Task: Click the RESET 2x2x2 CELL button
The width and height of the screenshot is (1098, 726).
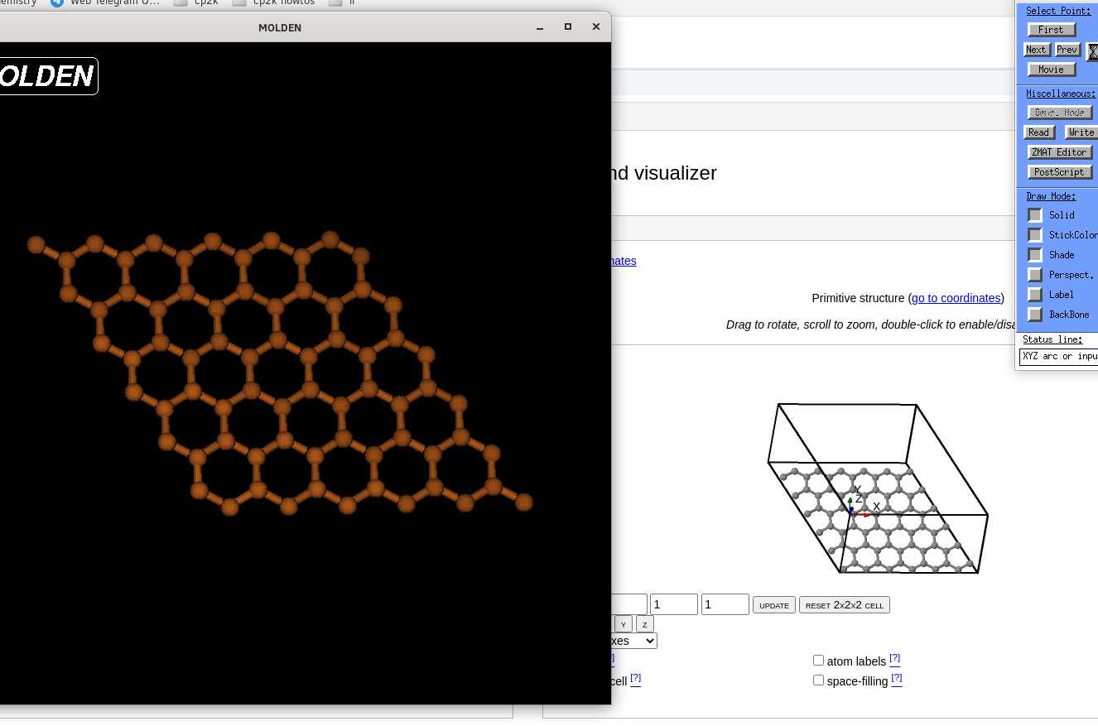Action: (x=844, y=604)
